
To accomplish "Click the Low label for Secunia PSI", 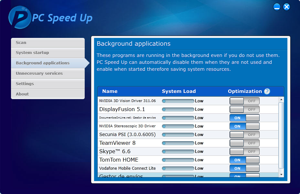I will pyautogui.click(x=199, y=135).
